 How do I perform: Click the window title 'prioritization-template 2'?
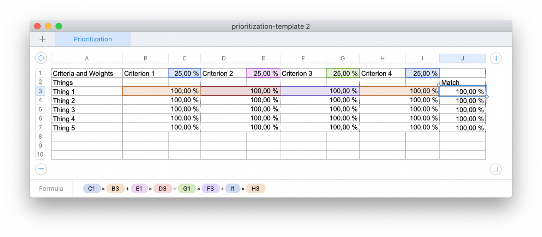point(271,26)
